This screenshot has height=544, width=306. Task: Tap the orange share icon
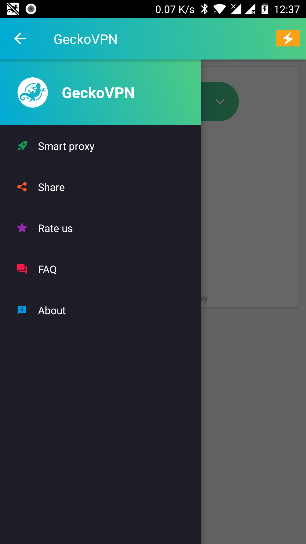(x=22, y=187)
